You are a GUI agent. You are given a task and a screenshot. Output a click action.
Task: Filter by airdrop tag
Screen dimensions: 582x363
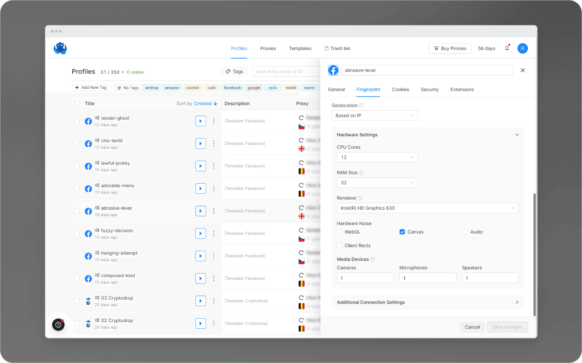(152, 88)
